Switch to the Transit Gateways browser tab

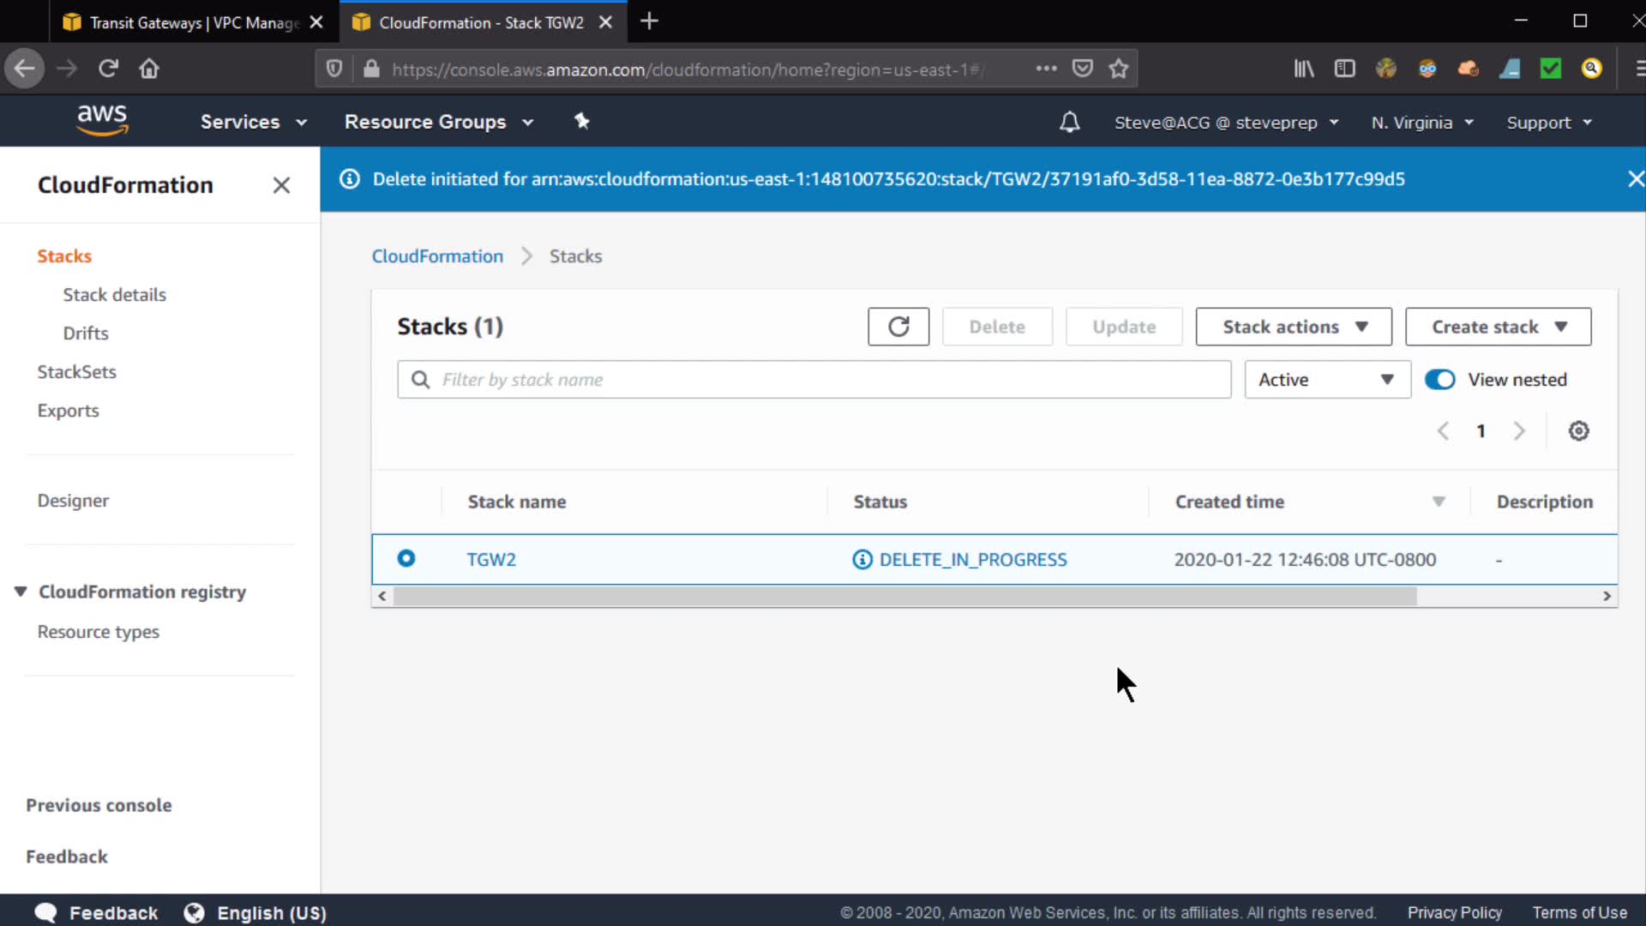[x=193, y=22]
